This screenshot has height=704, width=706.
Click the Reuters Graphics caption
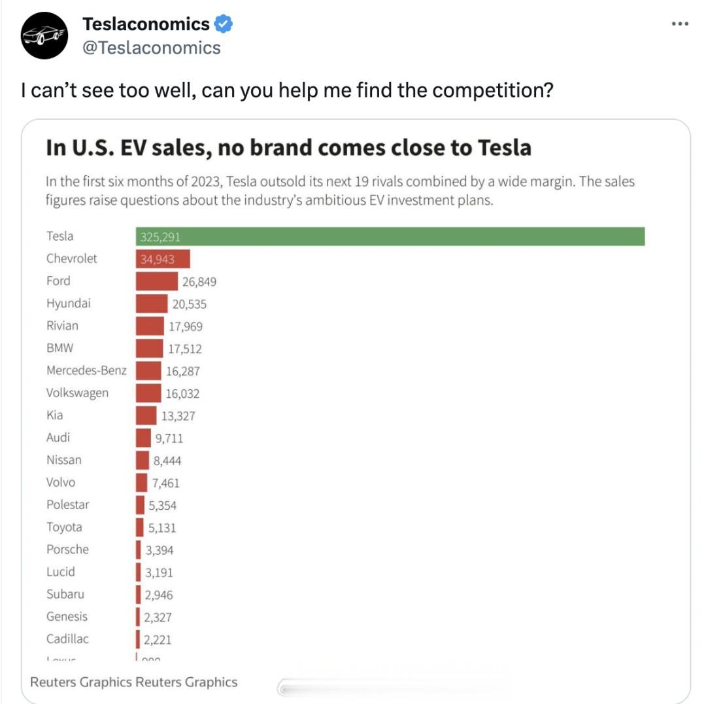point(134,682)
